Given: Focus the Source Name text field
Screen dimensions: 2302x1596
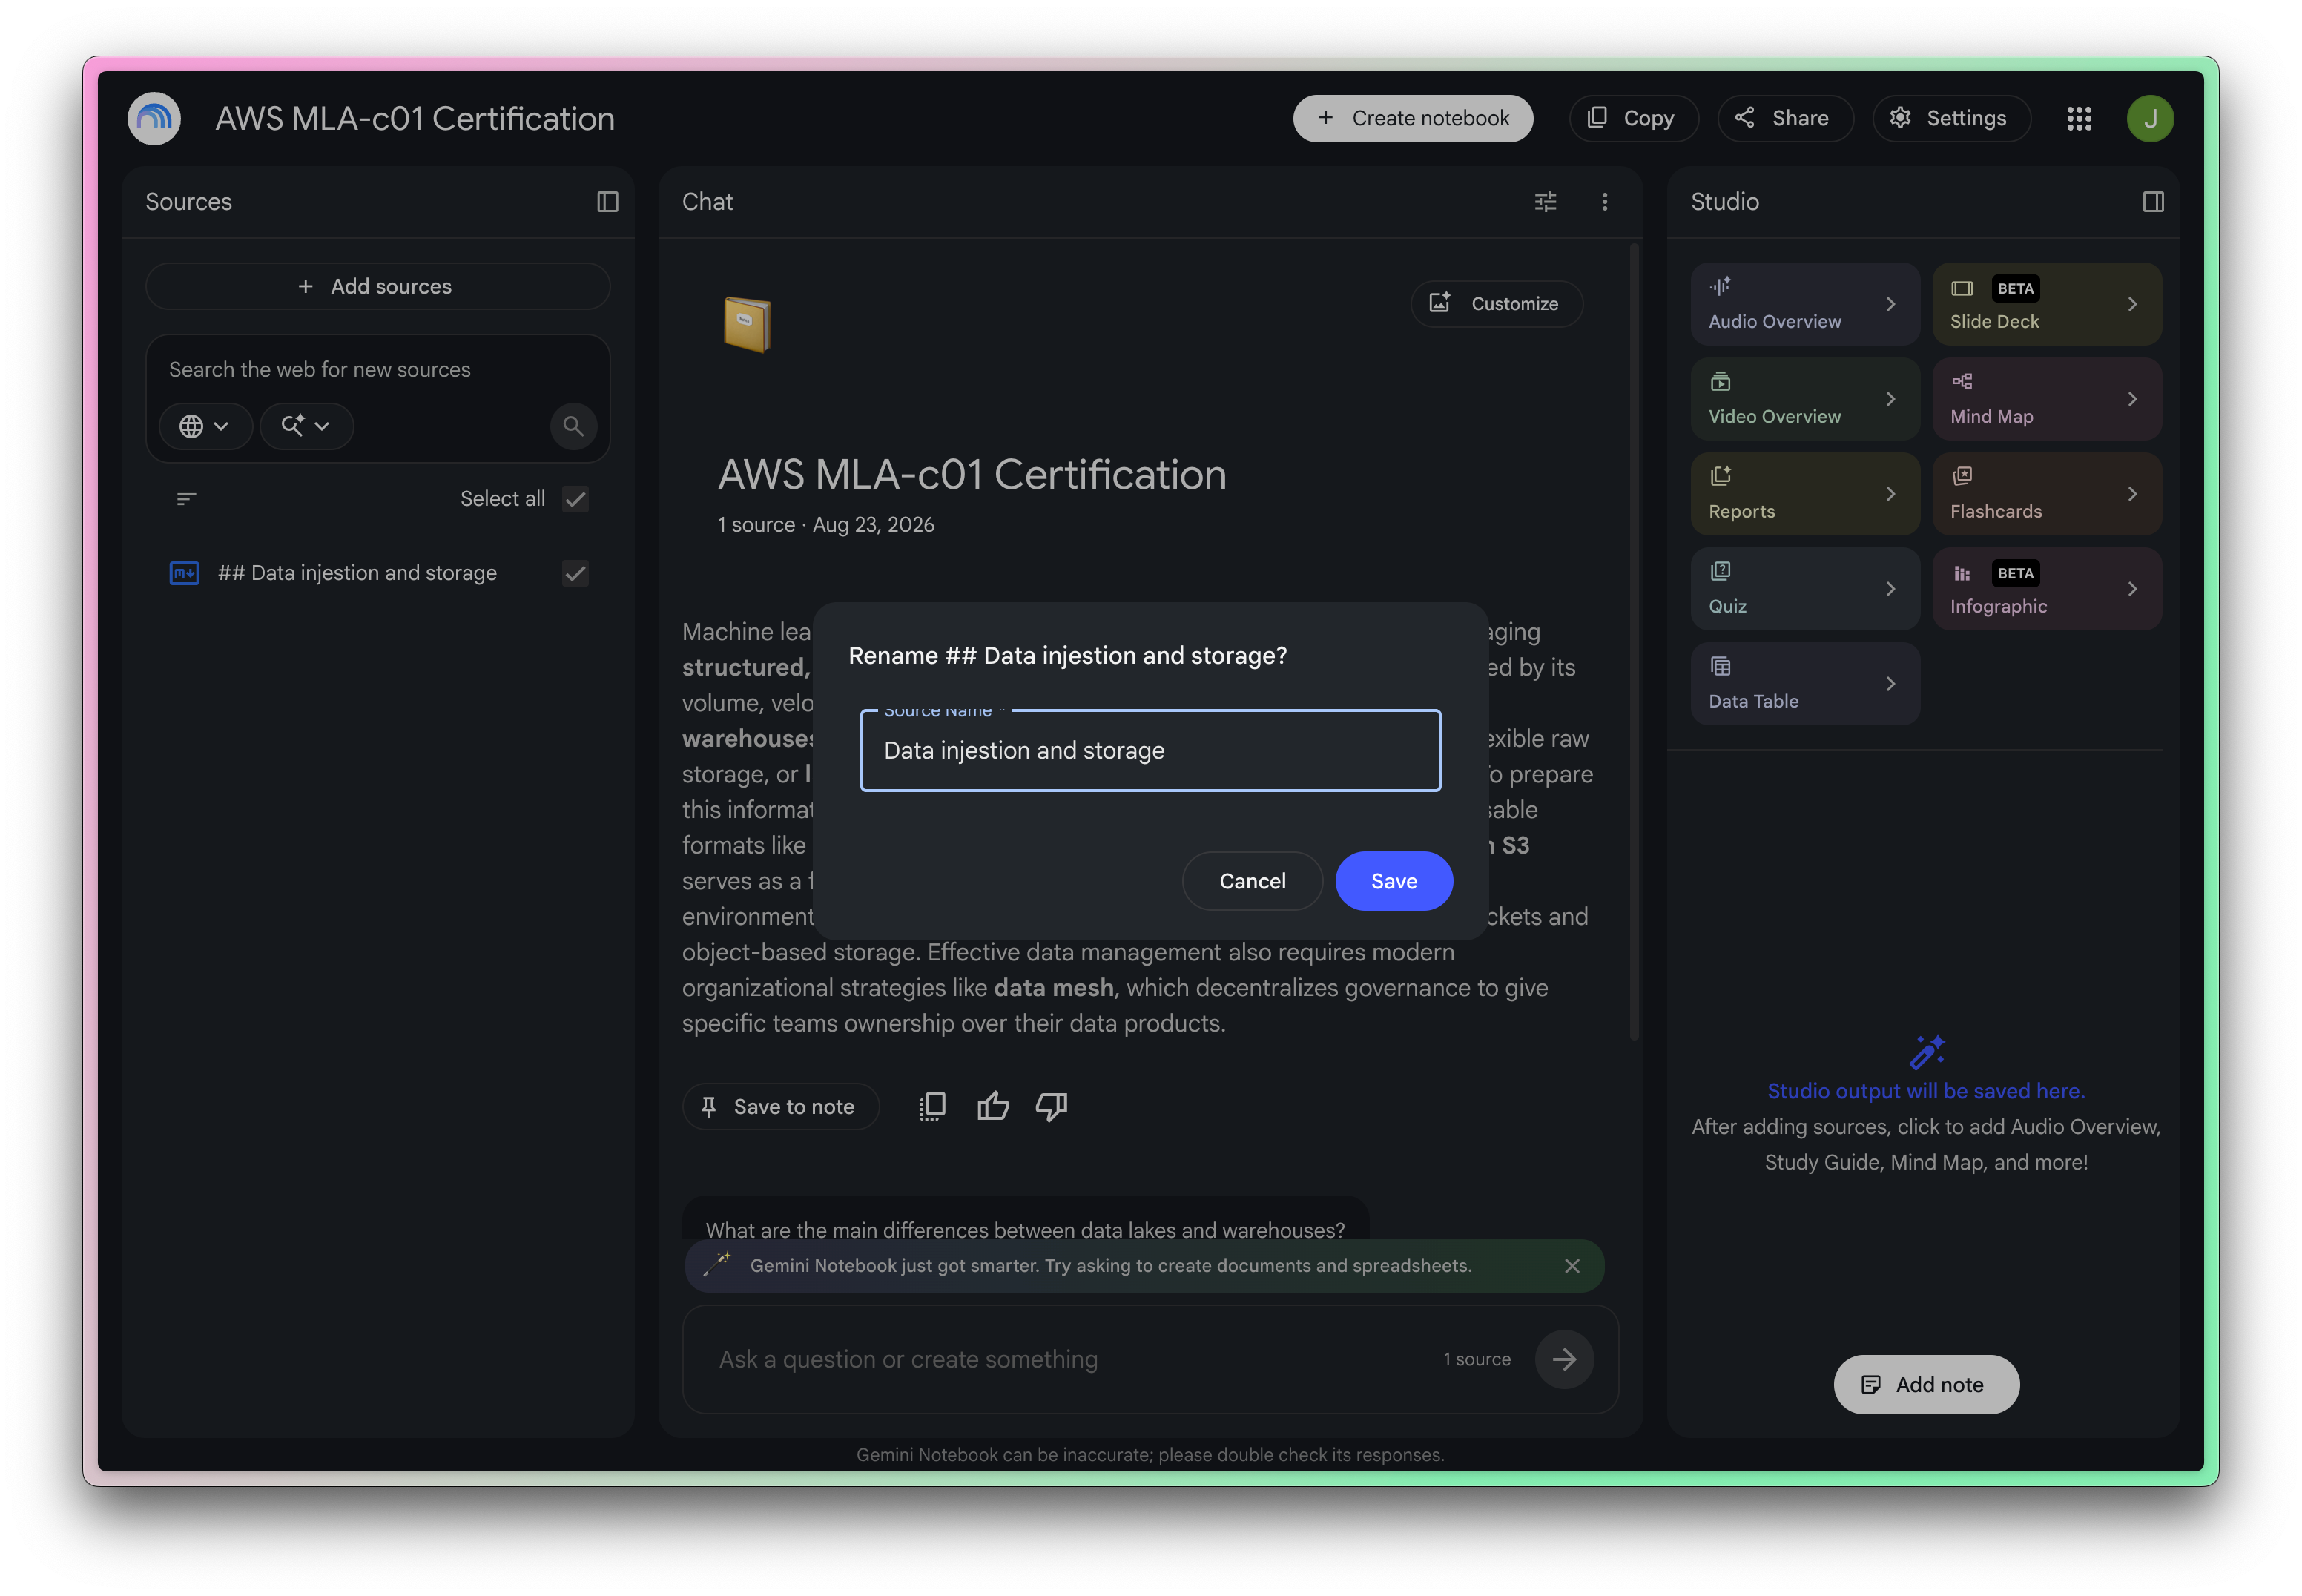Looking at the screenshot, I should 1150,751.
